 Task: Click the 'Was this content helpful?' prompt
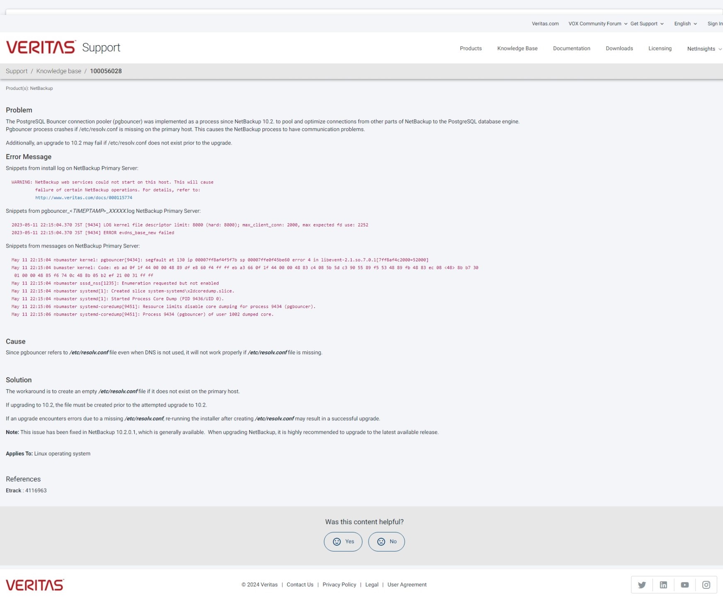[364, 522]
